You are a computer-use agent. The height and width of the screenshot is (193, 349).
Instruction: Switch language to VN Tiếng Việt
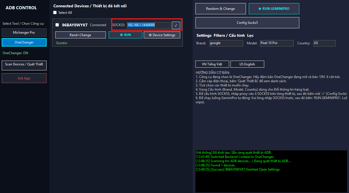[x=212, y=64]
